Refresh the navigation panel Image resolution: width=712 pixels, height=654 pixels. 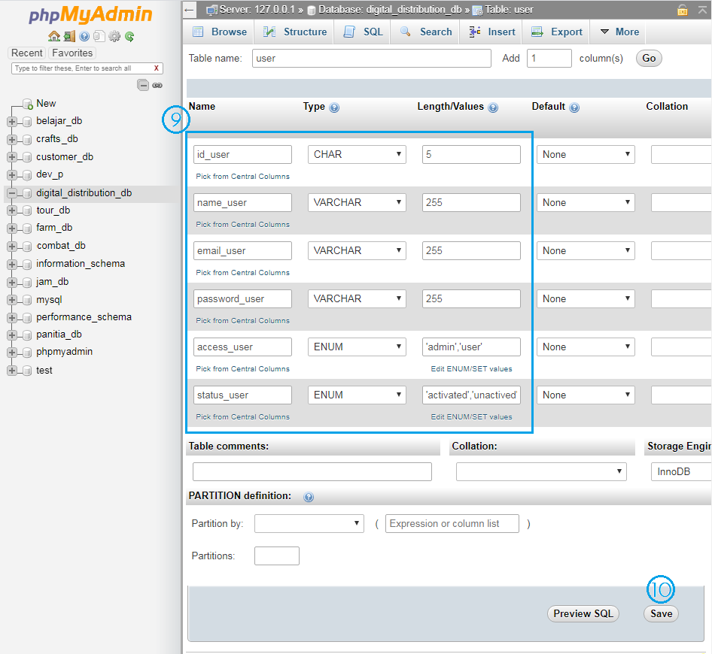point(129,35)
